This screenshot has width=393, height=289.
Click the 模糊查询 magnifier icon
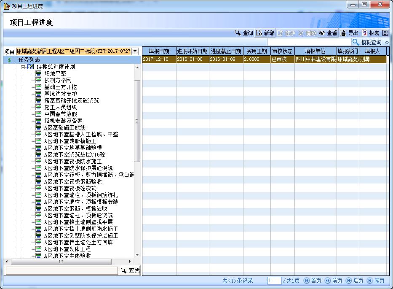(356, 42)
